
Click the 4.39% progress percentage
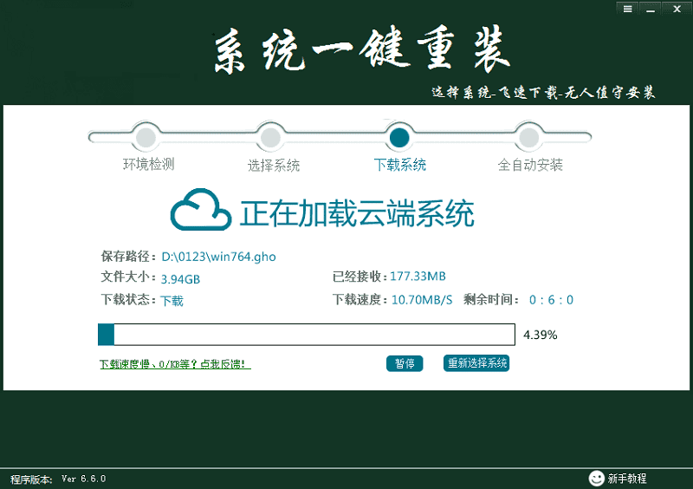tap(540, 335)
